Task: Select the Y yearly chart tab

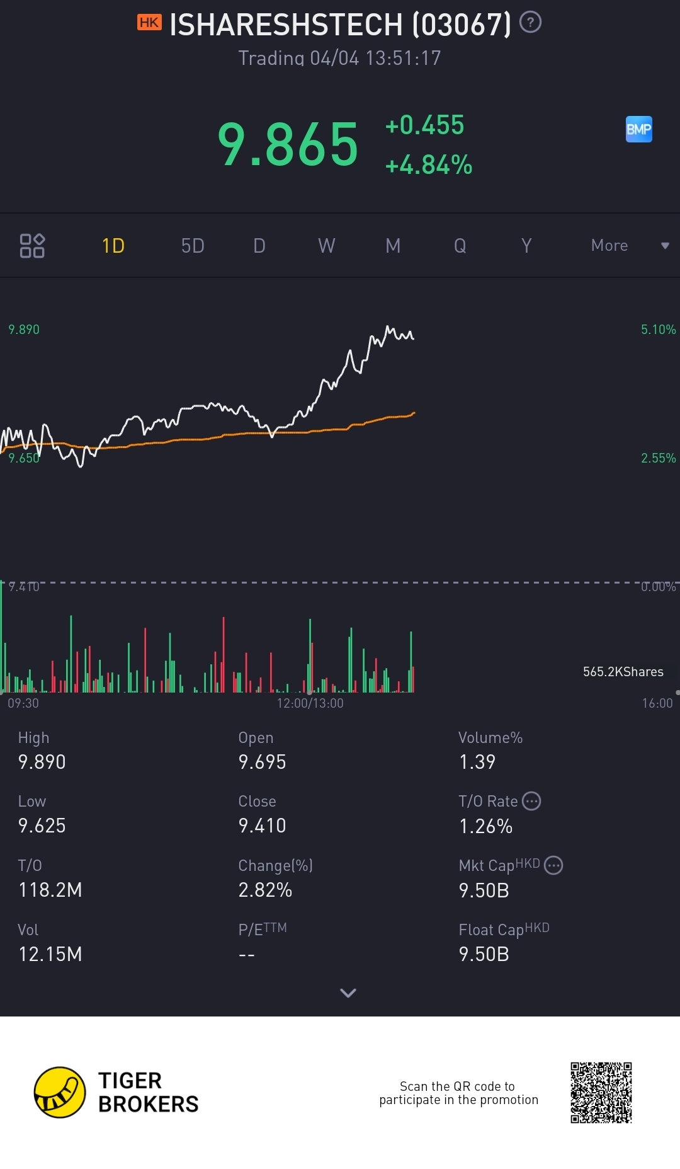Action: (x=526, y=246)
